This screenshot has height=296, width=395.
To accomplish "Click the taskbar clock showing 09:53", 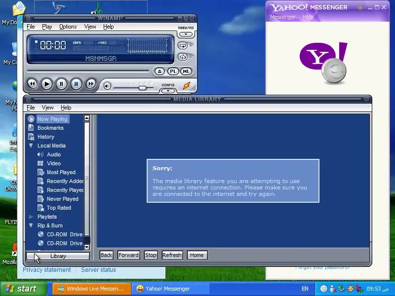I will 377,289.
